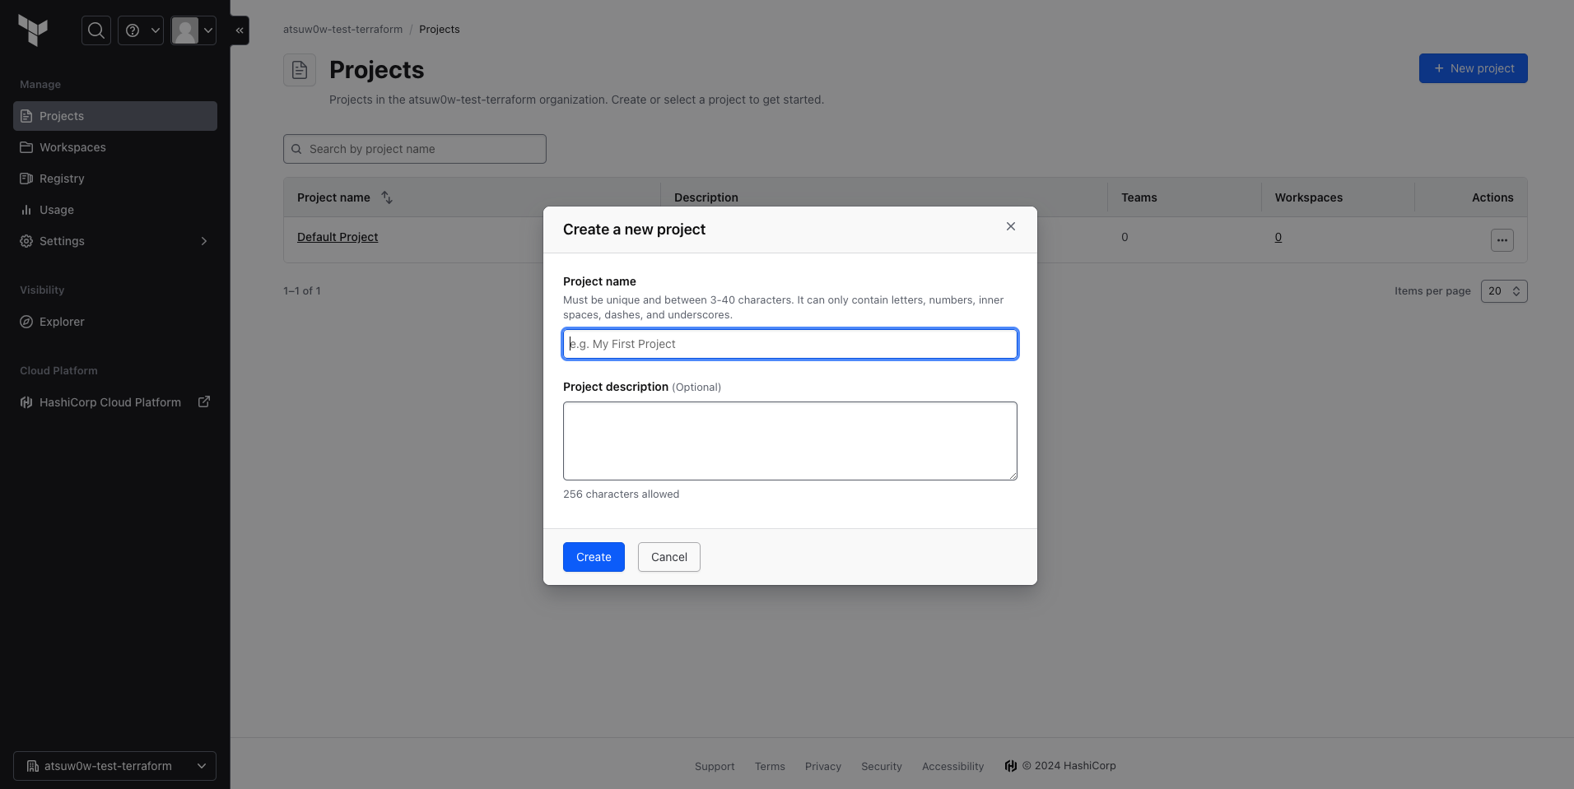Open the search magnifier icon
The image size is (1574, 789).
96,30
